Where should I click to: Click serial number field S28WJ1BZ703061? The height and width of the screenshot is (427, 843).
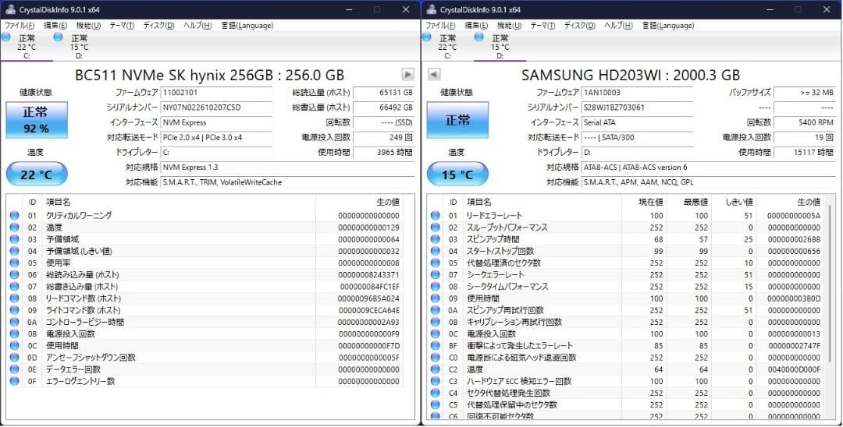click(x=637, y=108)
